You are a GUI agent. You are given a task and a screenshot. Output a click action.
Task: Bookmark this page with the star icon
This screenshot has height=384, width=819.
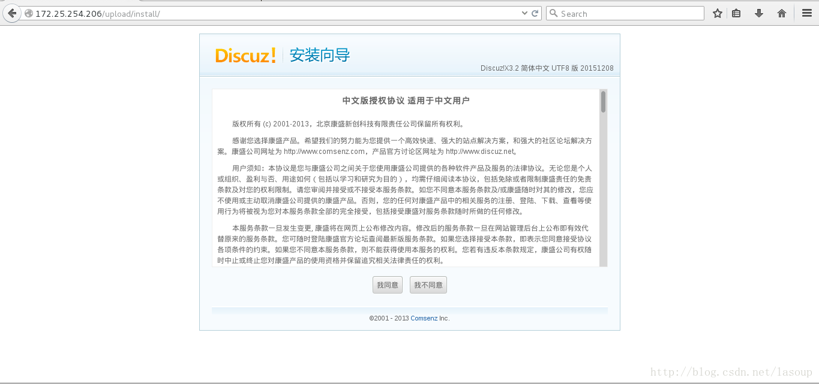click(718, 13)
